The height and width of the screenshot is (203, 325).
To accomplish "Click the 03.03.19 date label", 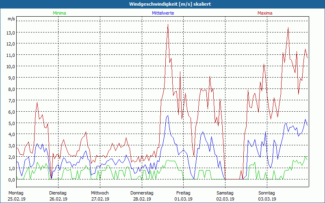I will pos(267,199).
